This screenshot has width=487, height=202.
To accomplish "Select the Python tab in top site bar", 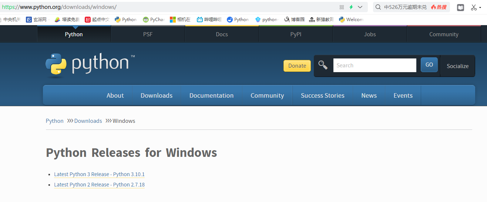I will pos(74,34).
